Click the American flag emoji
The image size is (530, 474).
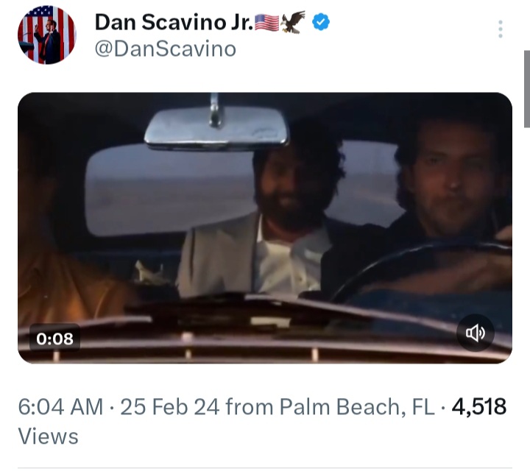[266, 23]
